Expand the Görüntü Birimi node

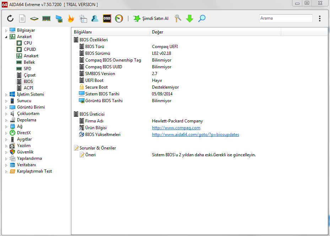tap(6, 107)
